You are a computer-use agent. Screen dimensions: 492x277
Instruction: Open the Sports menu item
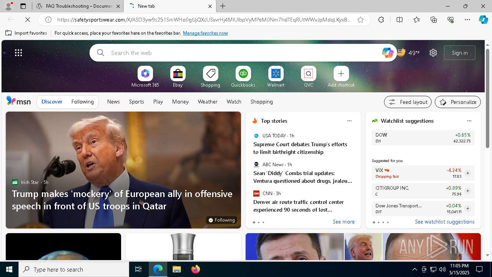point(136,102)
